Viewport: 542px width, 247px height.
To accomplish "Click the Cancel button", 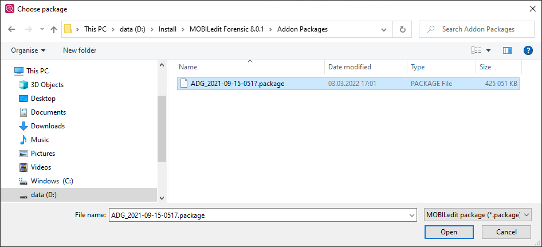I will coord(506,232).
